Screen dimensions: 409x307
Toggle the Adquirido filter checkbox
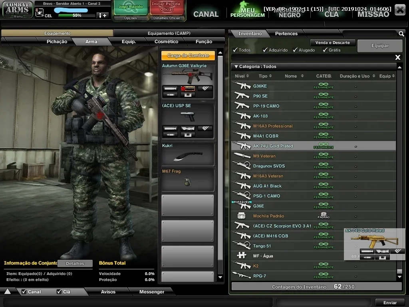coord(265,50)
